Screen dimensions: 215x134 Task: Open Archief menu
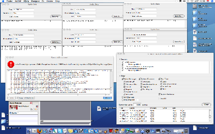coord(18,1)
